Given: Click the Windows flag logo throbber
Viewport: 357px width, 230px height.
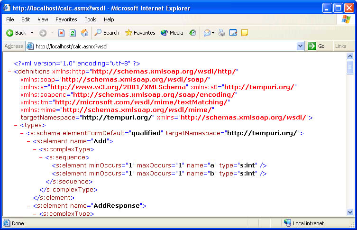Looking at the screenshot, I should coord(346,19).
